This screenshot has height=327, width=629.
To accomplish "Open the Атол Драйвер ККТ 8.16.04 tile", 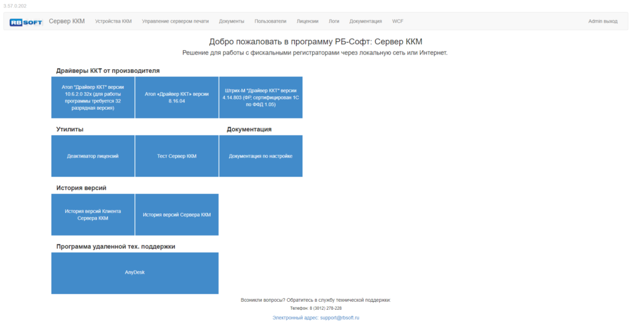I will click(177, 98).
